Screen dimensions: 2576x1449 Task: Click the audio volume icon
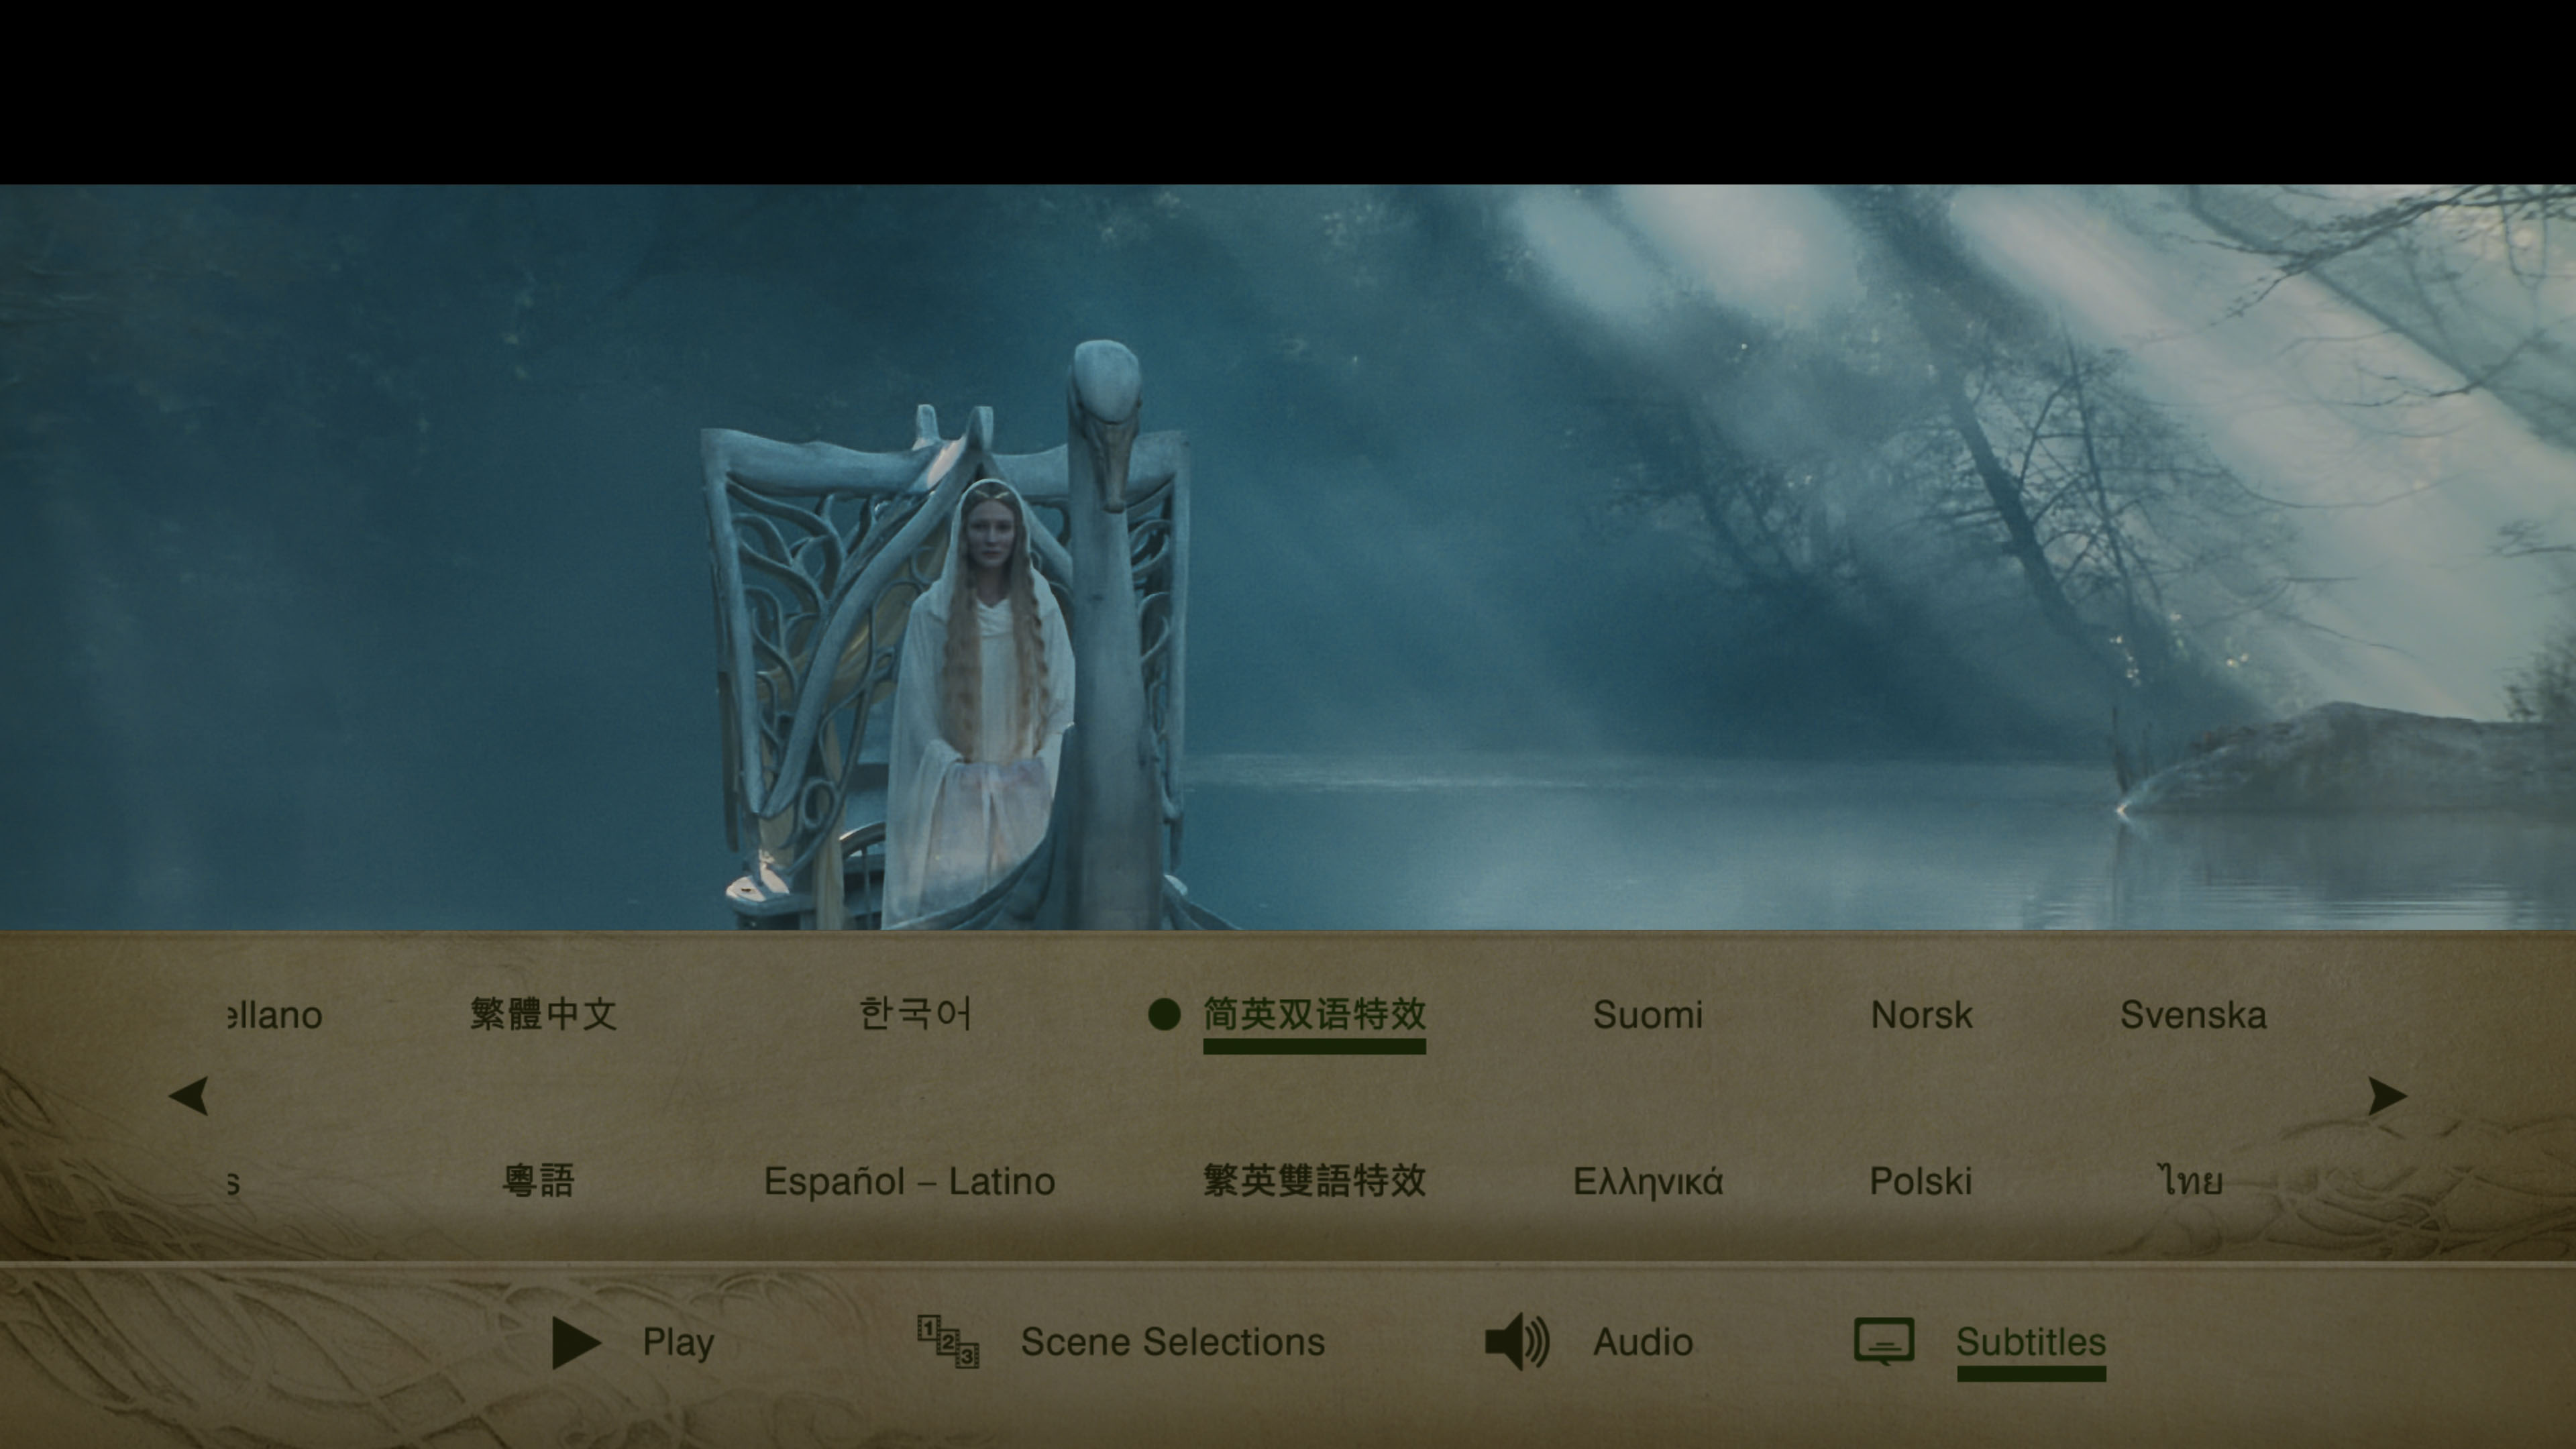click(1519, 1341)
